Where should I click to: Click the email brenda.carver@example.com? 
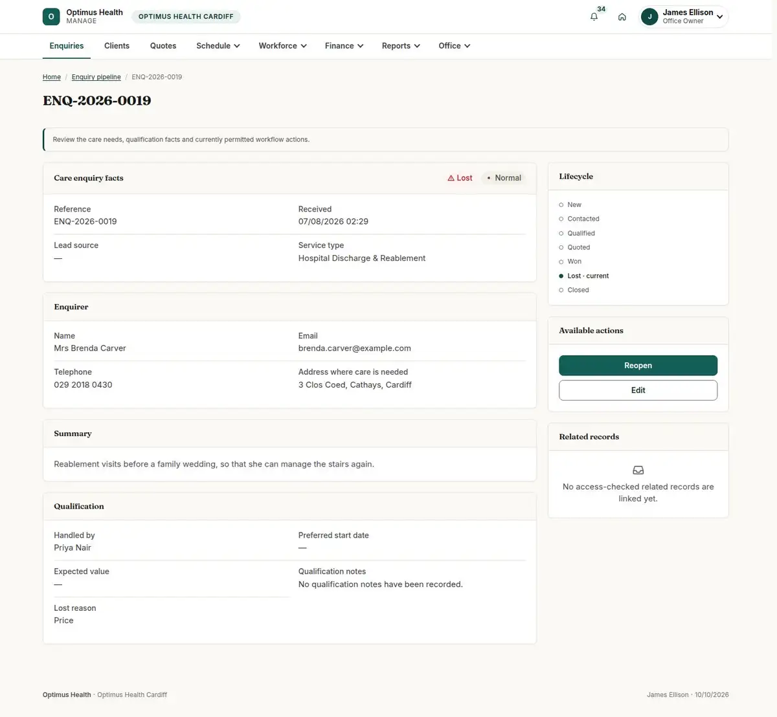[x=355, y=348]
